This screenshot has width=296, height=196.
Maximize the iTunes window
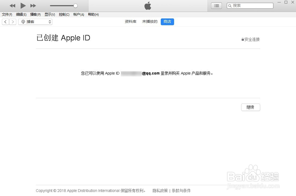[286, 2]
